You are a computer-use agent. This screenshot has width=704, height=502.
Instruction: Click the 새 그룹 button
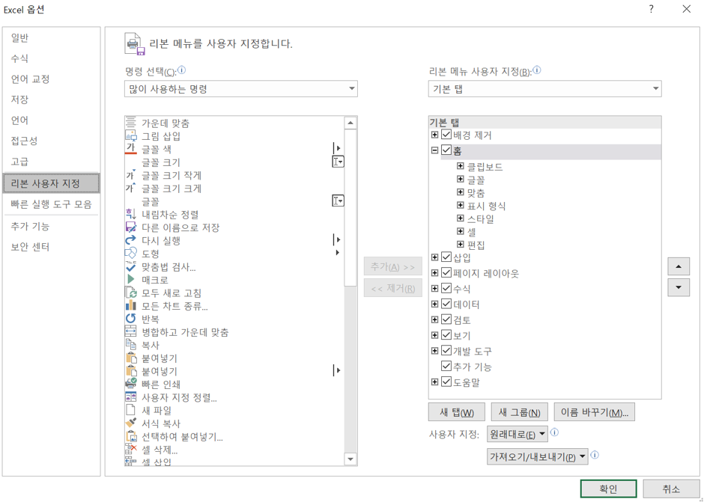[x=520, y=411]
